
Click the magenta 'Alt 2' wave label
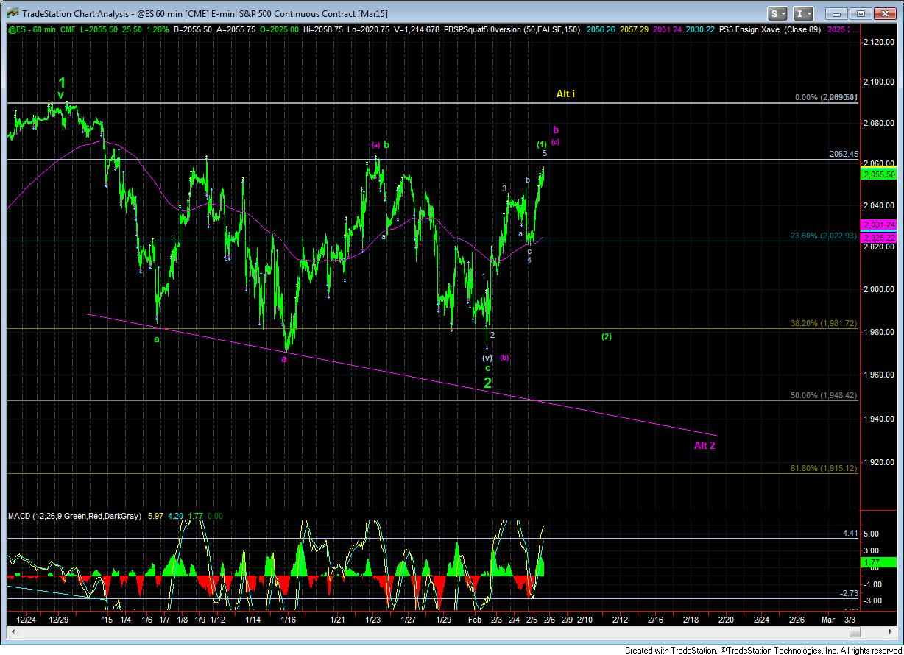(x=705, y=445)
